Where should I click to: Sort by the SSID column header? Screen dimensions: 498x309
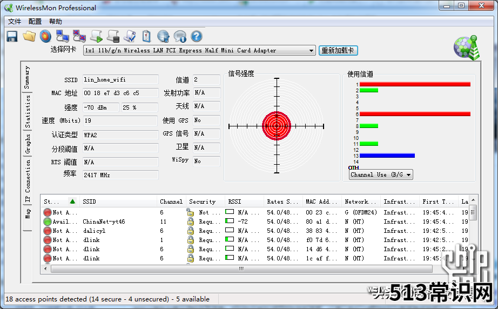[x=118, y=201]
